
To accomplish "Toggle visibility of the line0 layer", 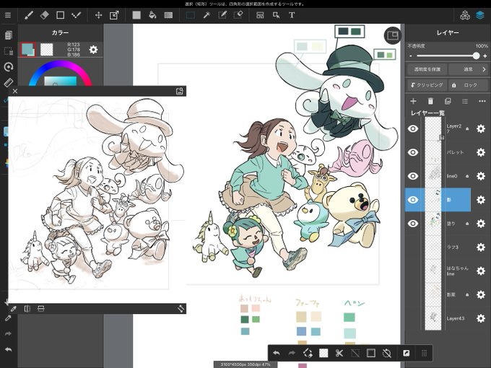I will (x=413, y=176).
